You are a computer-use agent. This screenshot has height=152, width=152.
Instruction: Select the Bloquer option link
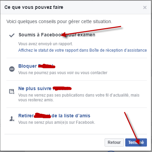[x=37, y=66]
